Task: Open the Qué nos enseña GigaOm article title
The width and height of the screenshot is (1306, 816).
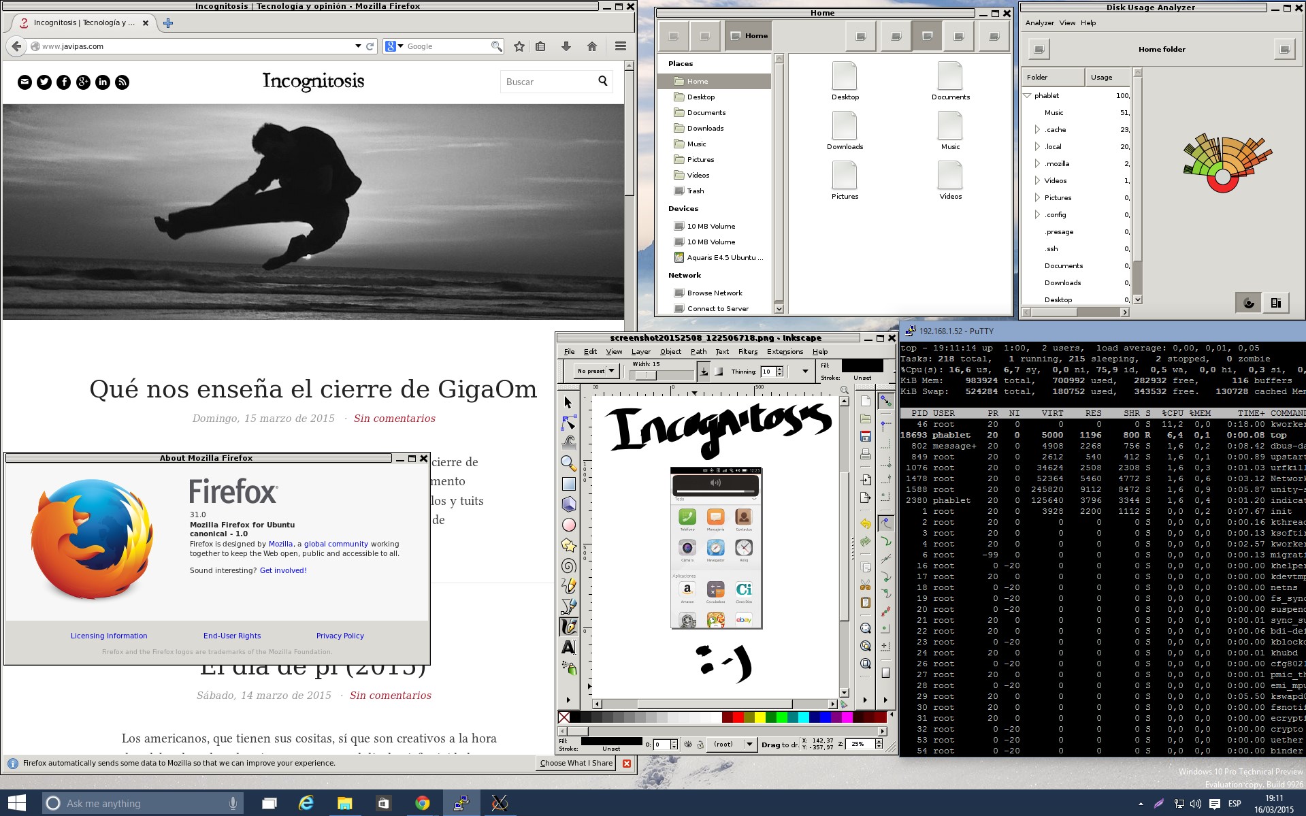Action: point(313,389)
